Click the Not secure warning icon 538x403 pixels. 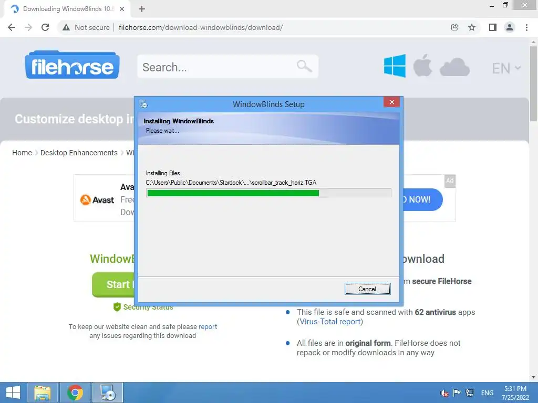pos(66,27)
